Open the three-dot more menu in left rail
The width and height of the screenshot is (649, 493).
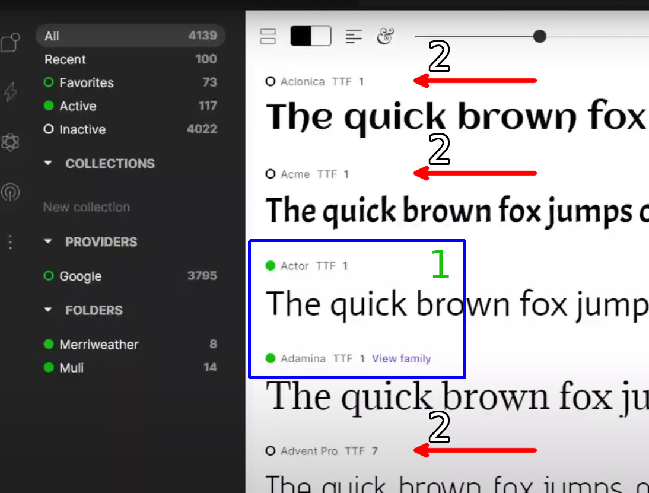(x=10, y=242)
